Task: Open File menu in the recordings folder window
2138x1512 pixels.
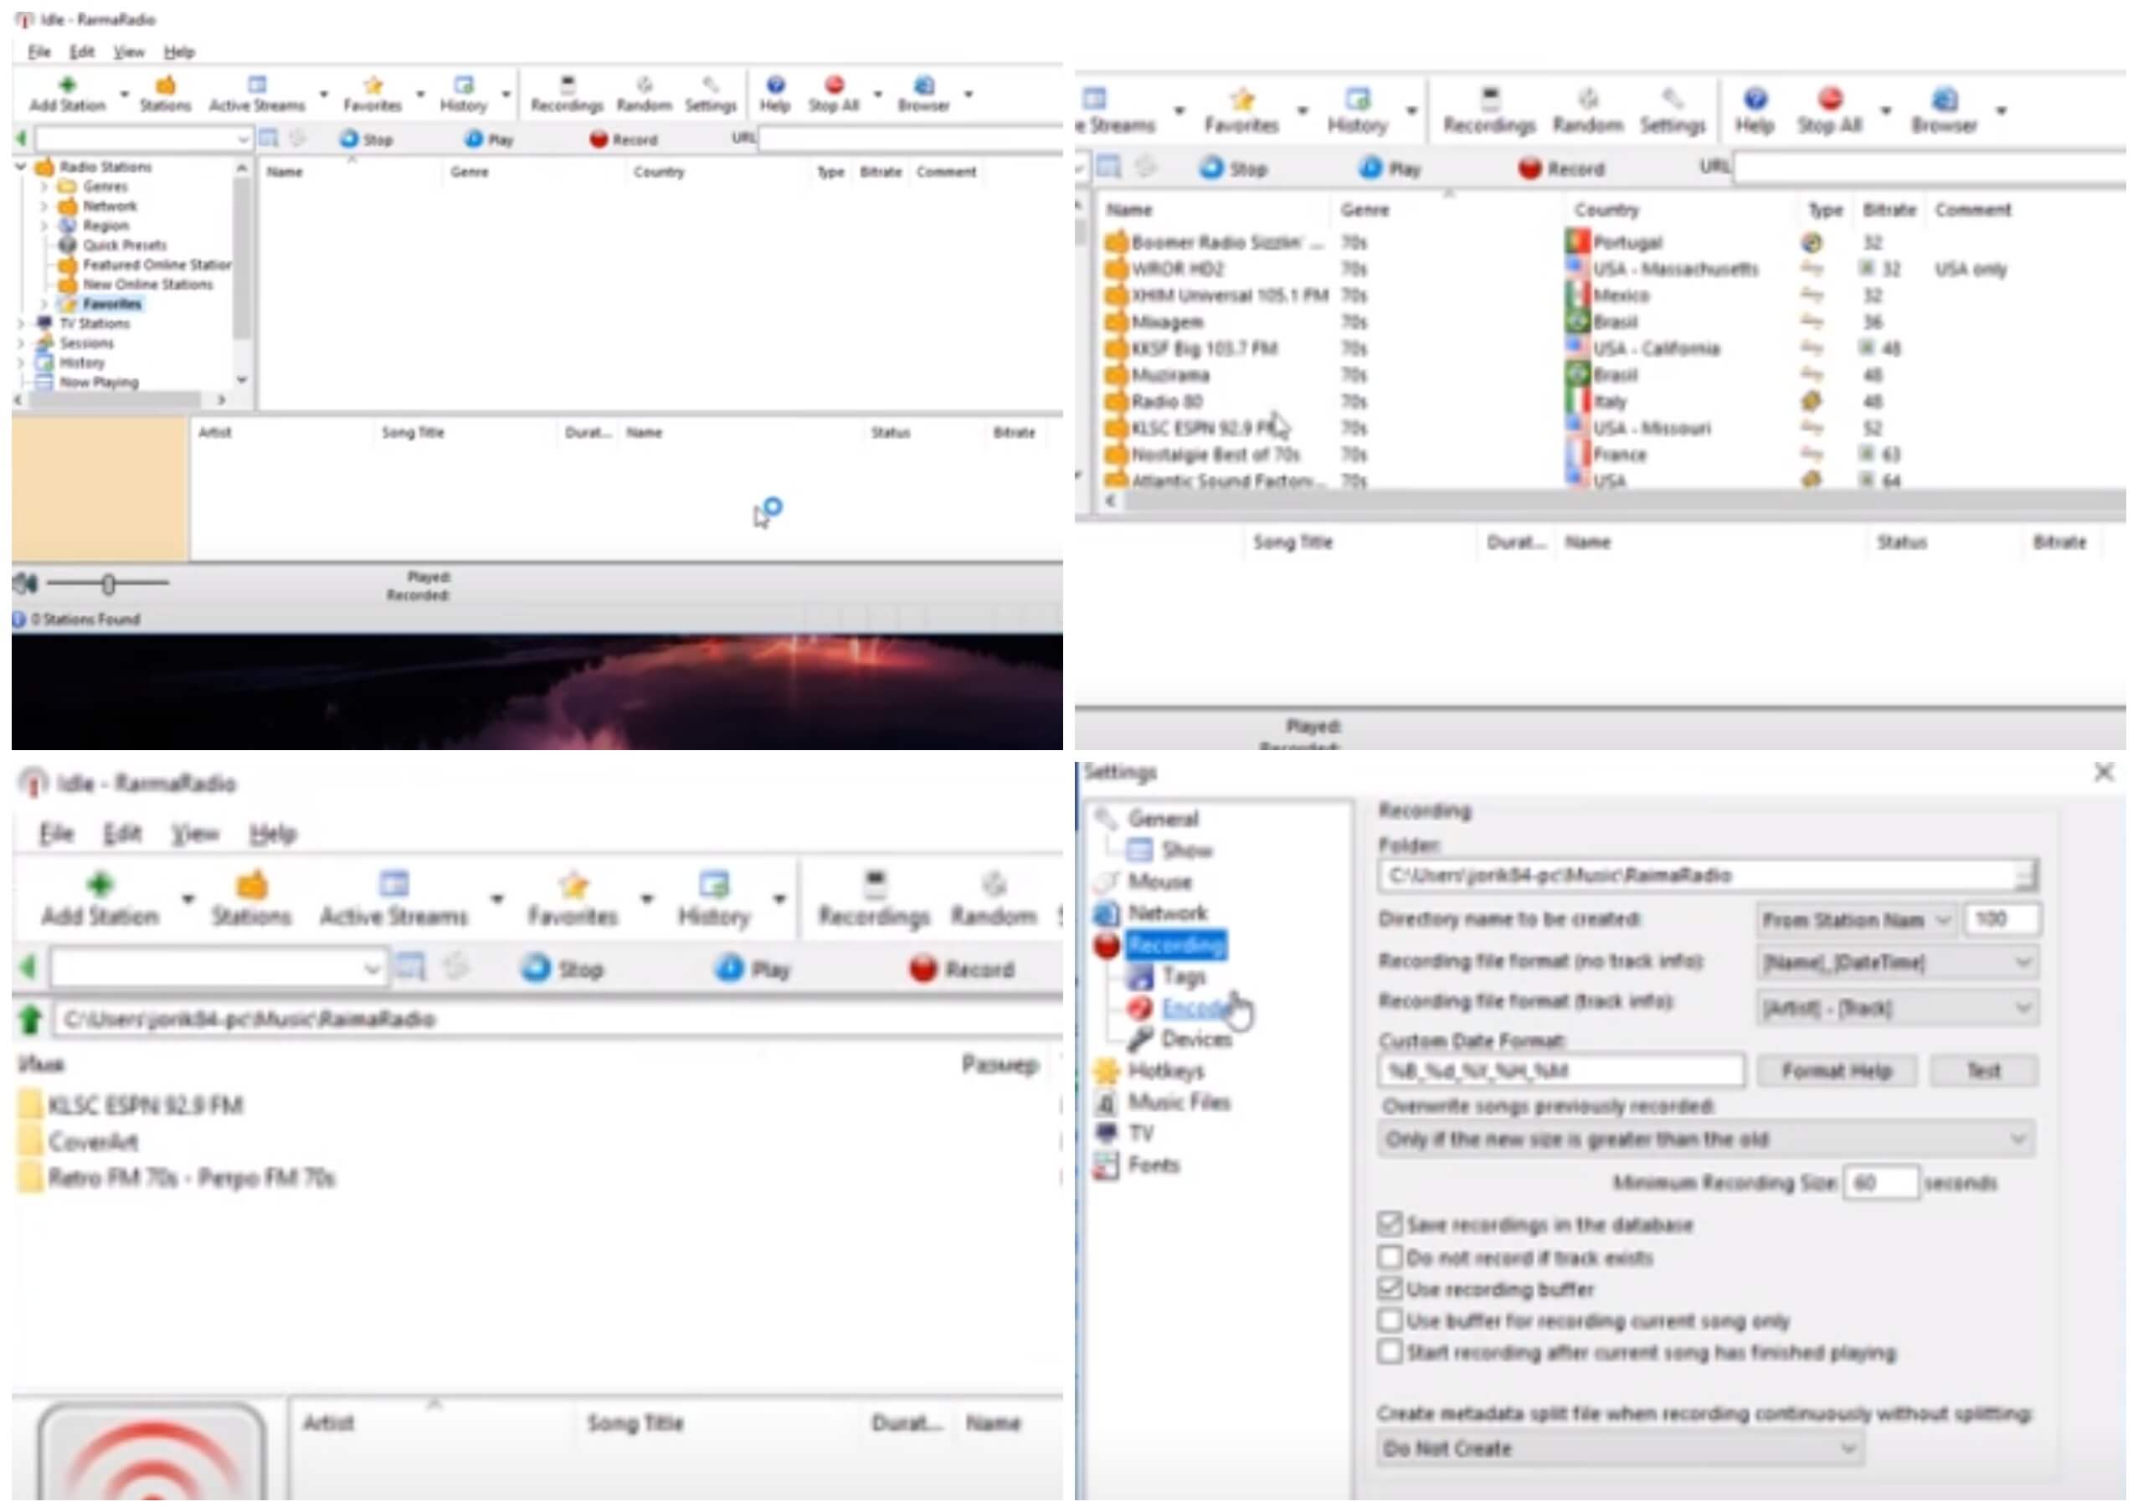Action: pyautogui.click(x=56, y=834)
